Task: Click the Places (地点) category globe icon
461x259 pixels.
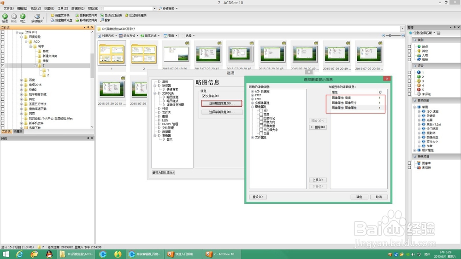Action: click(x=419, y=46)
